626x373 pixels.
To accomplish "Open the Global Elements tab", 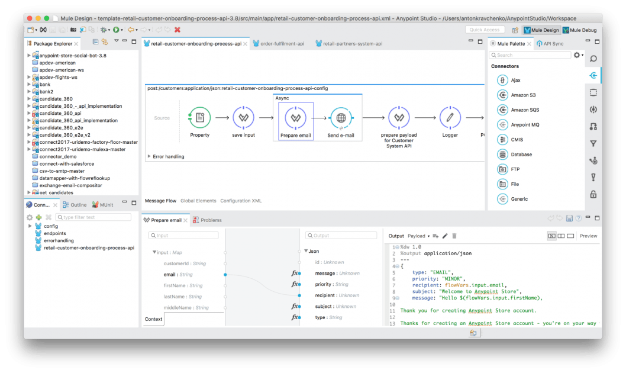I will click(x=198, y=201).
